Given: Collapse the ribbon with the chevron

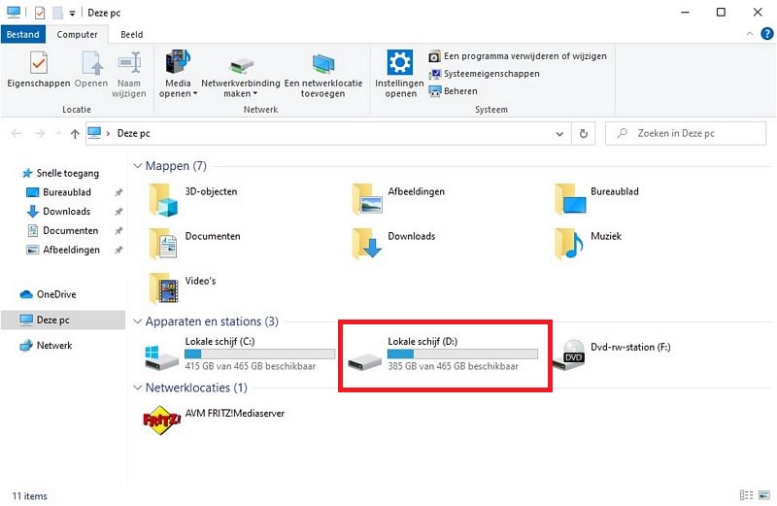Looking at the screenshot, I should click(x=749, y=34).
